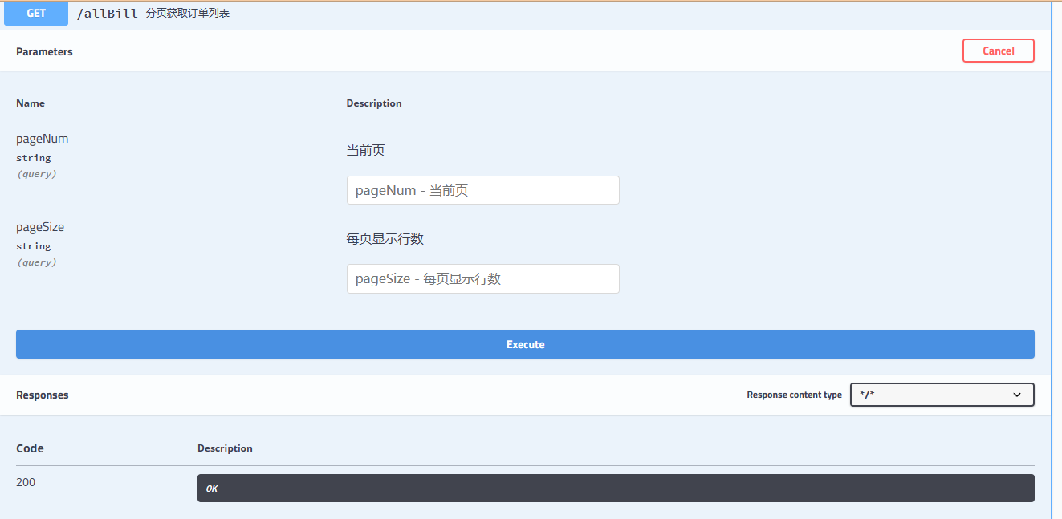Image resolution: width=1062 pixels, height=519 pixels.
Task: Click the Code column header
Action: coord(30,448)
